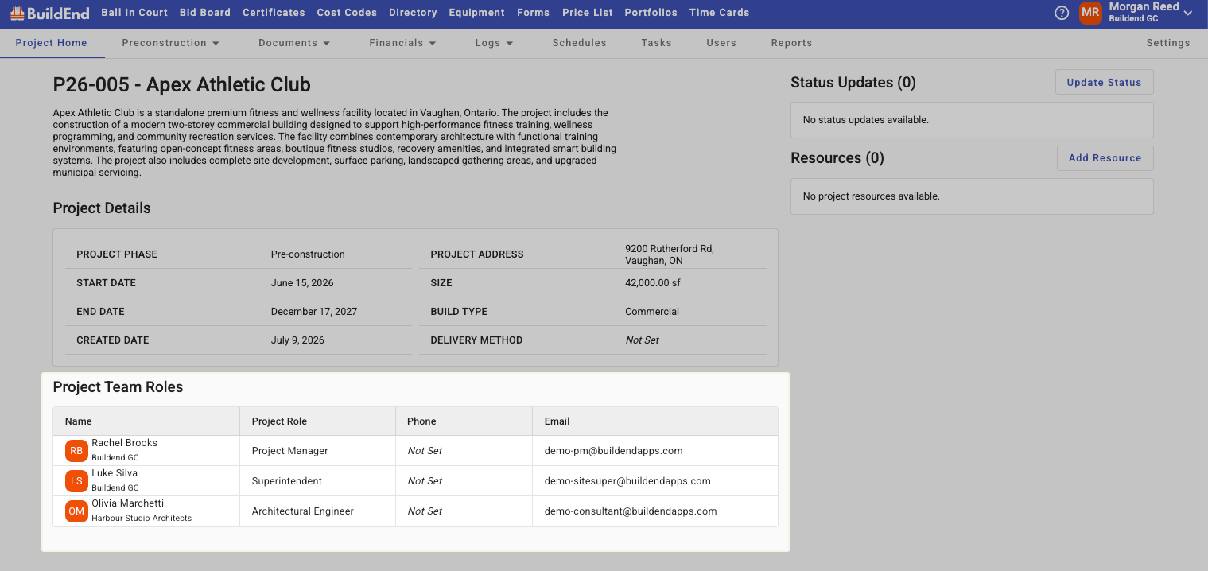Click demo-sitesuper@buildendapps.com email

[627, 481]
